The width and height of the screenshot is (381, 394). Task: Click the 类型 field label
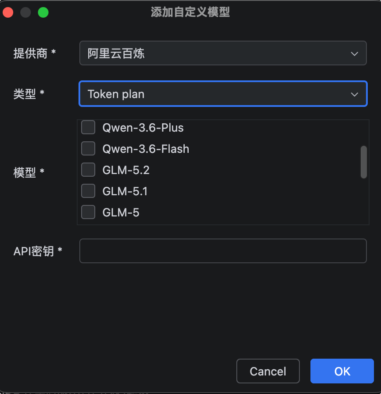[25, 94]
